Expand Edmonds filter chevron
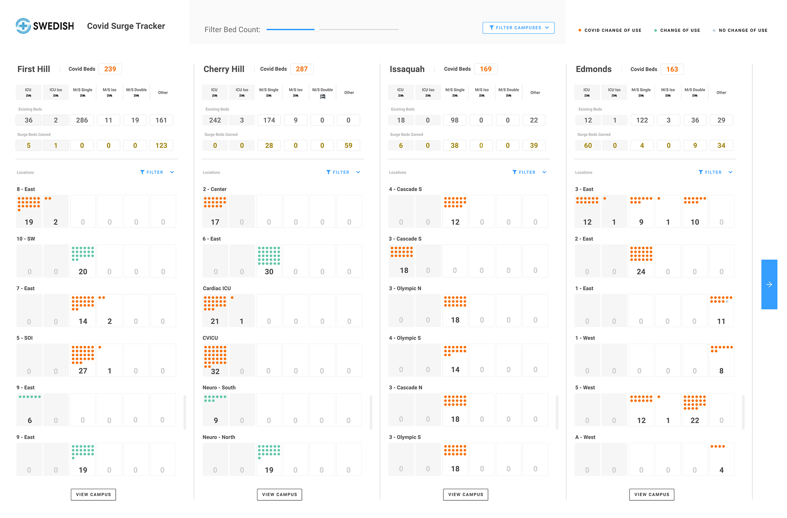Viewport: 787px width, 518px height. point(730,172)
